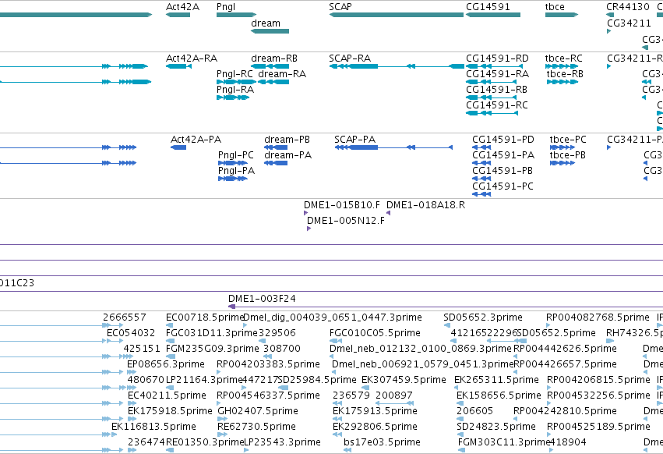Click the Pngl gene feature
The width and height of the screenshot is (663, 454).
click(236, 15)
